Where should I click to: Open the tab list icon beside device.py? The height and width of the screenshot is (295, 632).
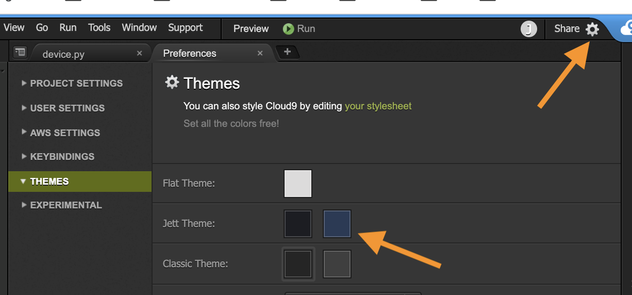(x=20, y=52)
